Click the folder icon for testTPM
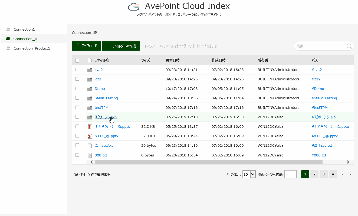 [90, 108]
